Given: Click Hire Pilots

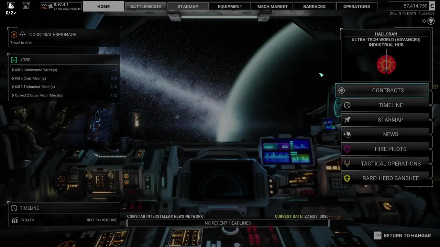Looking at the screenshot, I should pos(385,149).
